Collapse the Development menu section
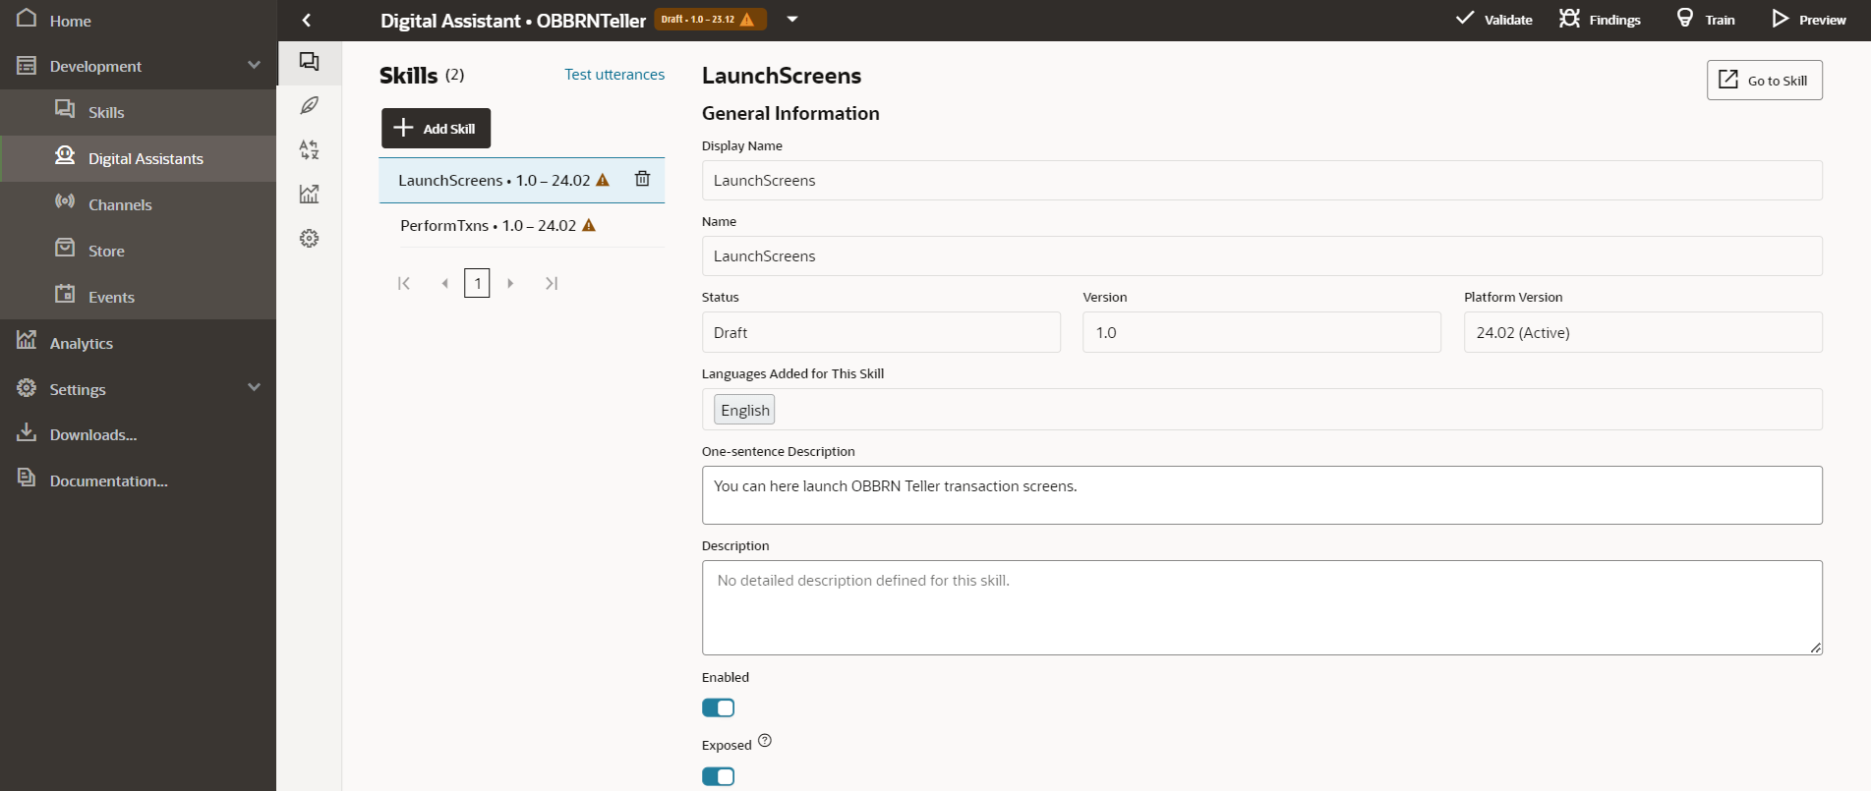This screenshot has height=791, width=1871. coord(254,66)
